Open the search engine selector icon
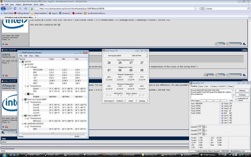The width and height of the screenshot is (251, 157). pyautogui.click(x=203, y=9)
